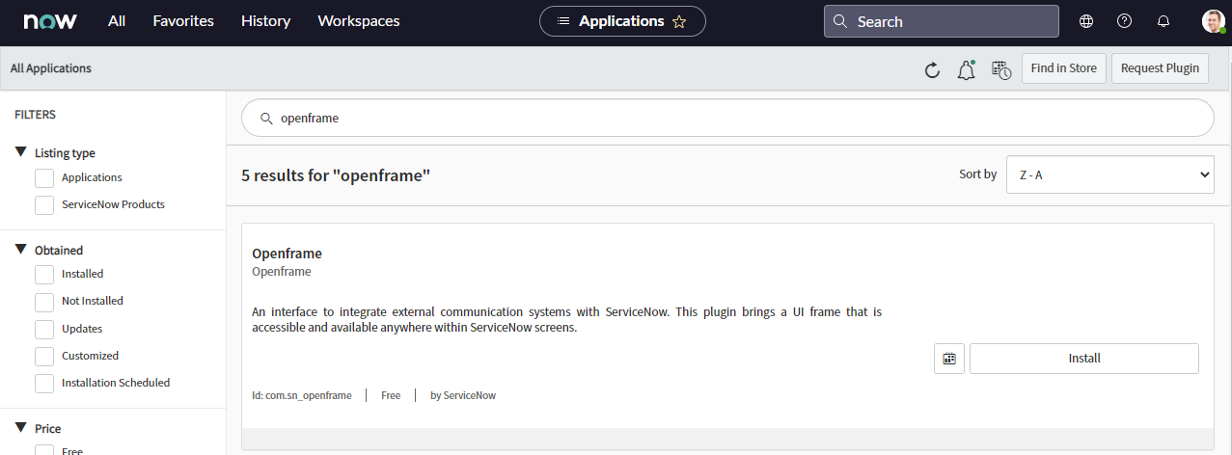The width and height of the screenshot is (1232, 455).
Task: Open the globe scope selector icon
Action: (1086, 21)
